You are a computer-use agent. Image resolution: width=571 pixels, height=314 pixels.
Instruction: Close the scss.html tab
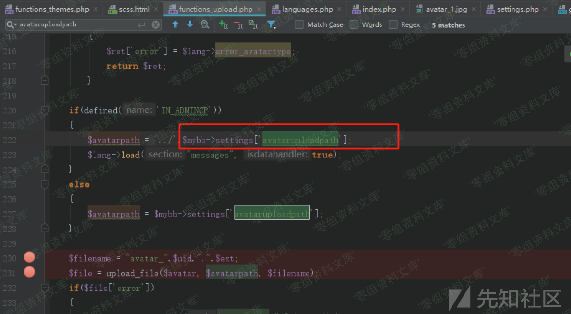(156, 9)
